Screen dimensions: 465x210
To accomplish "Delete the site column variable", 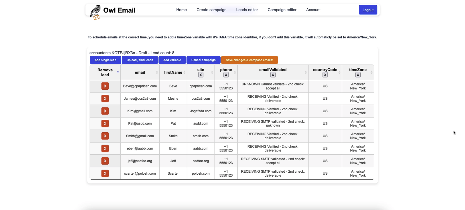I will click(x=201, y=75).
